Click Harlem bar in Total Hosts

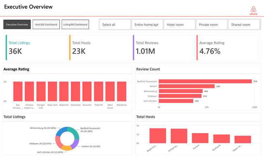[200, 138]
